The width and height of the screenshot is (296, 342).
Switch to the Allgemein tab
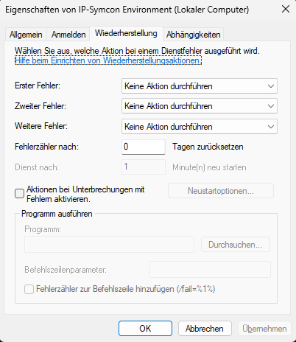tap(26, 35)
